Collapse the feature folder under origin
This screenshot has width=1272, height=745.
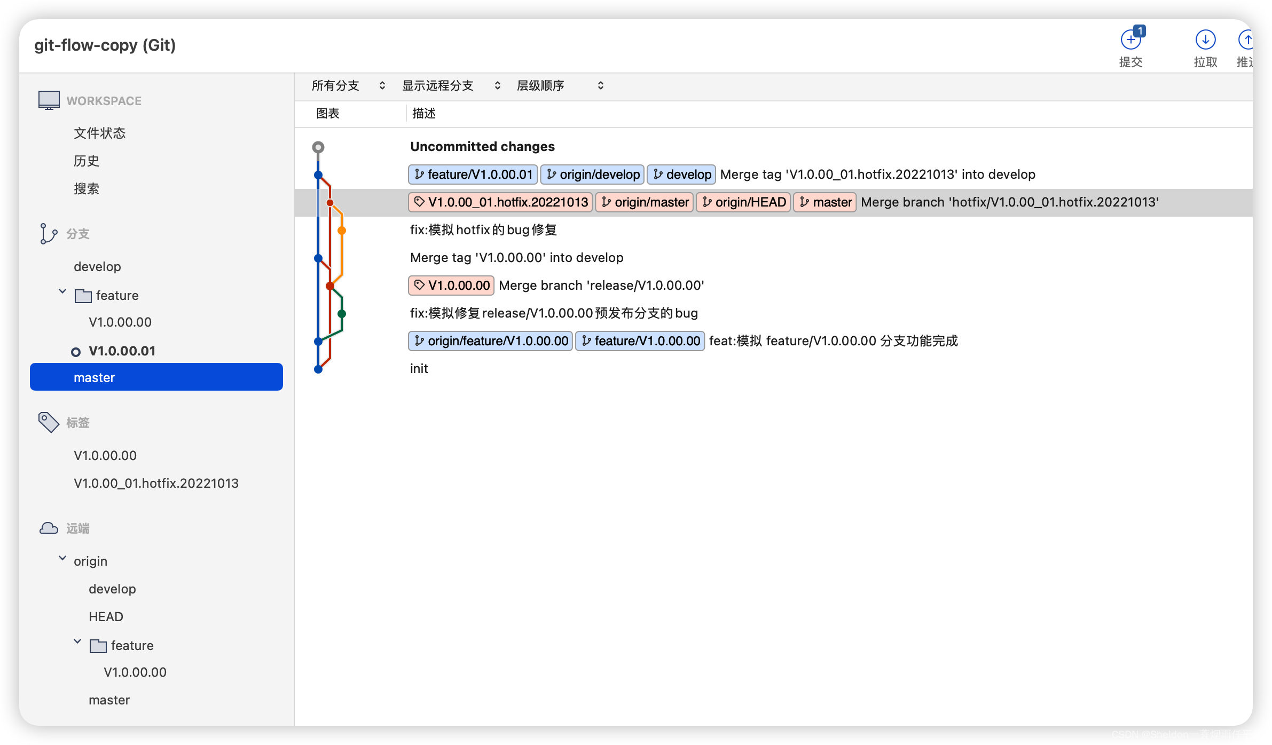point(77,641)
